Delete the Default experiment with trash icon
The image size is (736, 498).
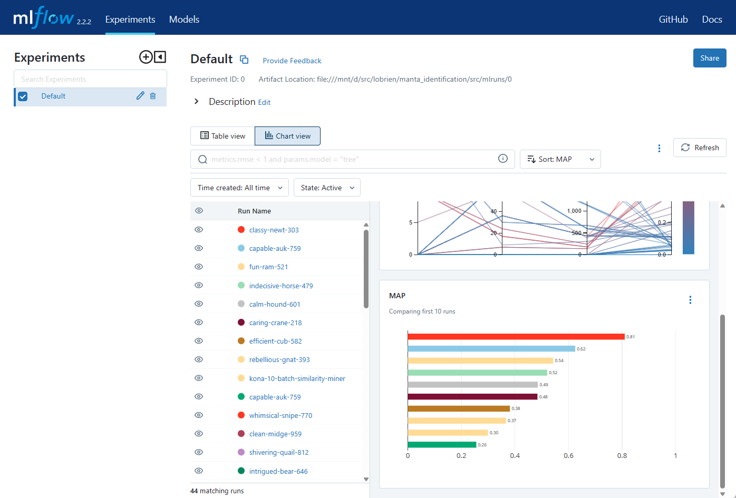click(153, 96)
